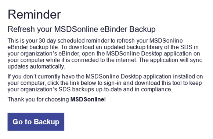This screenshot has height=139, width=213.
Task: Click the phrase 'connected to the internet'
Action: point(104,60)
